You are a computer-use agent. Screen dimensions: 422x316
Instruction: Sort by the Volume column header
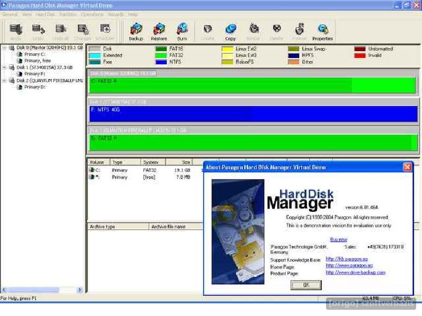pos(99,162)
